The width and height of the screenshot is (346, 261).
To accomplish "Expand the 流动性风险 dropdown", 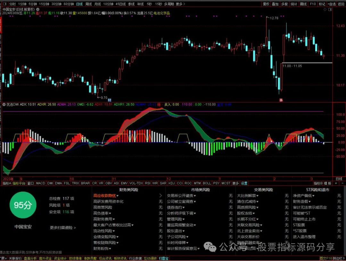I will 104,231.
